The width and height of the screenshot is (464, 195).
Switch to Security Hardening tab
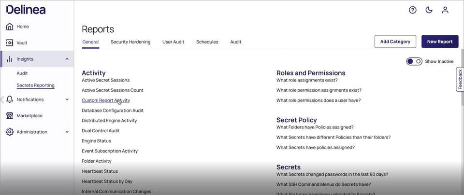point(130,42)
